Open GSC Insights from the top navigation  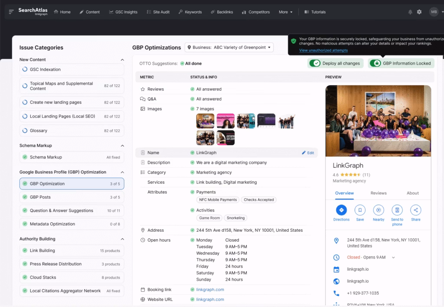coord(123,12)
